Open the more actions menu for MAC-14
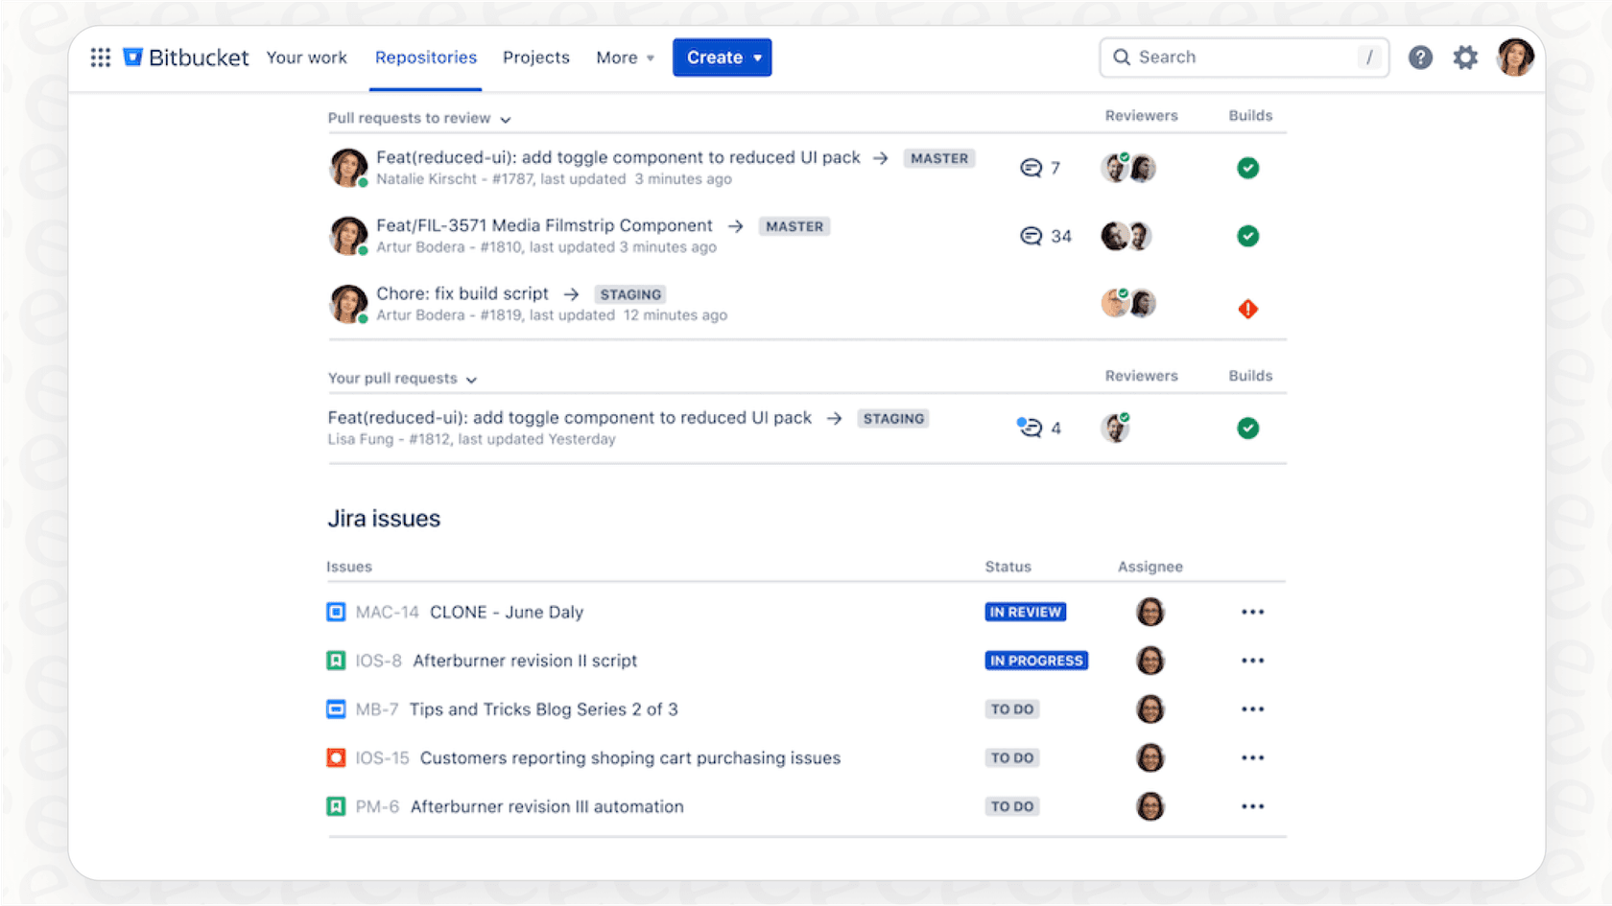Image resolution: width=1612 pixels, height=906 pixels. click(1252, 612)
